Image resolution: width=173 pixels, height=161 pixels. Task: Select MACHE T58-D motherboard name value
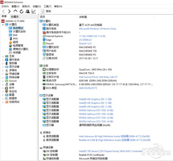click(87, 73)
